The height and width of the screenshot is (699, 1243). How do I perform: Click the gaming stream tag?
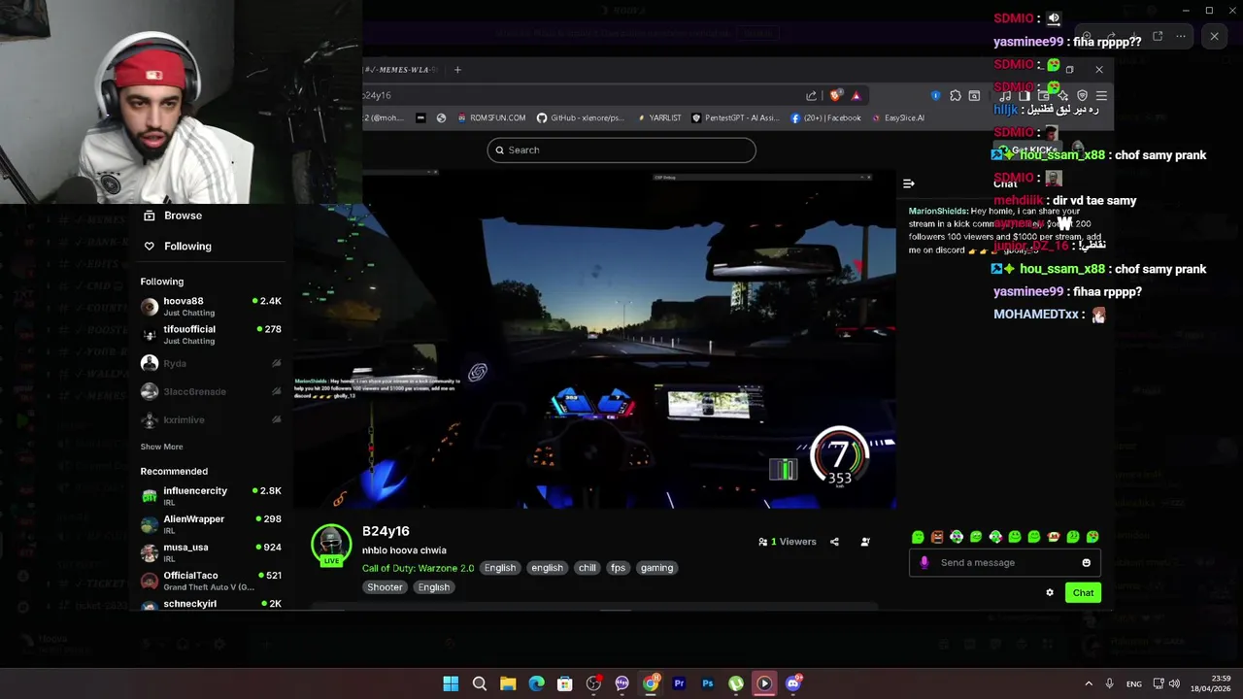point(656,568)
